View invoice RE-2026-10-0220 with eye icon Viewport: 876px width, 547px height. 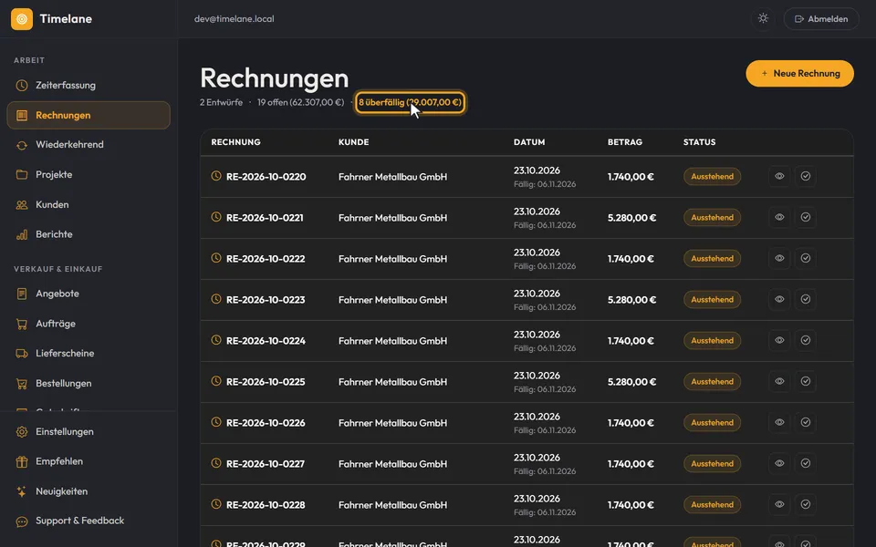(x=779, y=176)
